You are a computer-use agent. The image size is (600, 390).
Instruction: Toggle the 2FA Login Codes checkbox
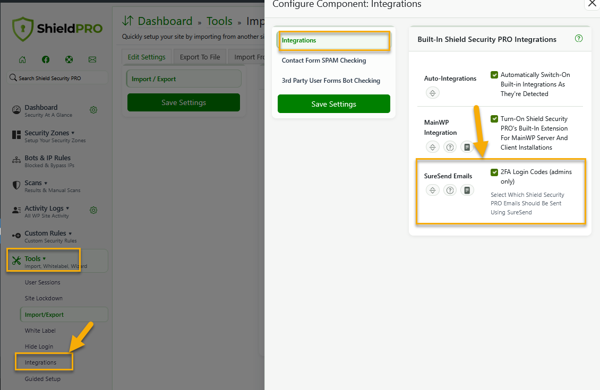[x=494, y=172]
